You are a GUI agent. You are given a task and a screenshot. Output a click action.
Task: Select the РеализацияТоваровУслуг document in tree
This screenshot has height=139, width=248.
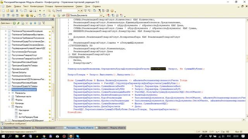coord(24,90)
